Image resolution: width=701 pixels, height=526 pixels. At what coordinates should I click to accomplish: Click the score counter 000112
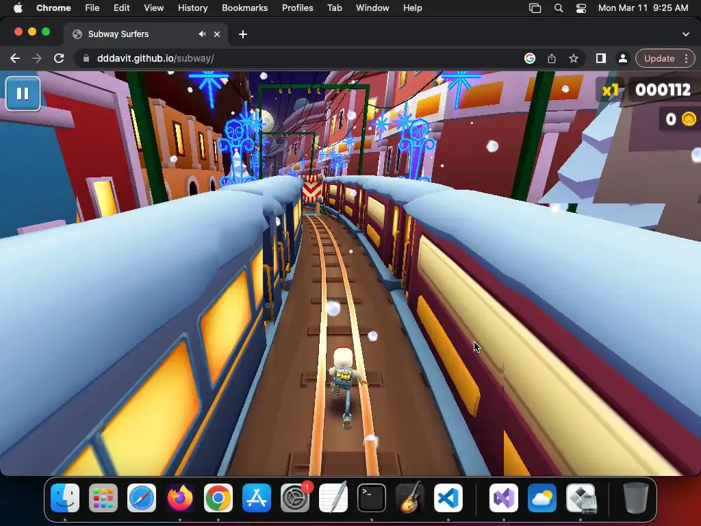click(x=663, y=90)
